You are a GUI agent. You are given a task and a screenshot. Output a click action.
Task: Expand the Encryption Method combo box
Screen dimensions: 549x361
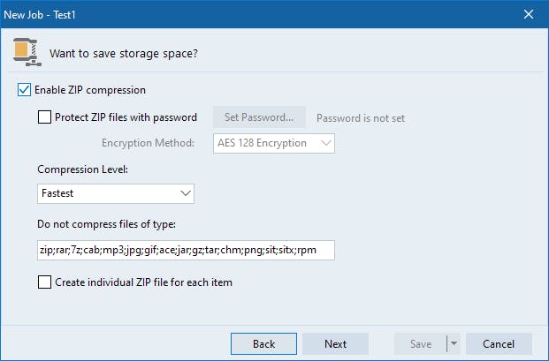click(x=274, y=143)
